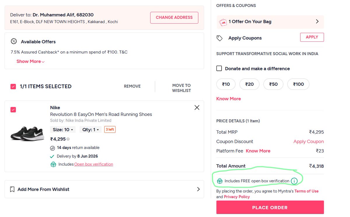Viewport: 350px width, 217px height.
Task: Click the 14 days return icon
Action: pos(52,148)
